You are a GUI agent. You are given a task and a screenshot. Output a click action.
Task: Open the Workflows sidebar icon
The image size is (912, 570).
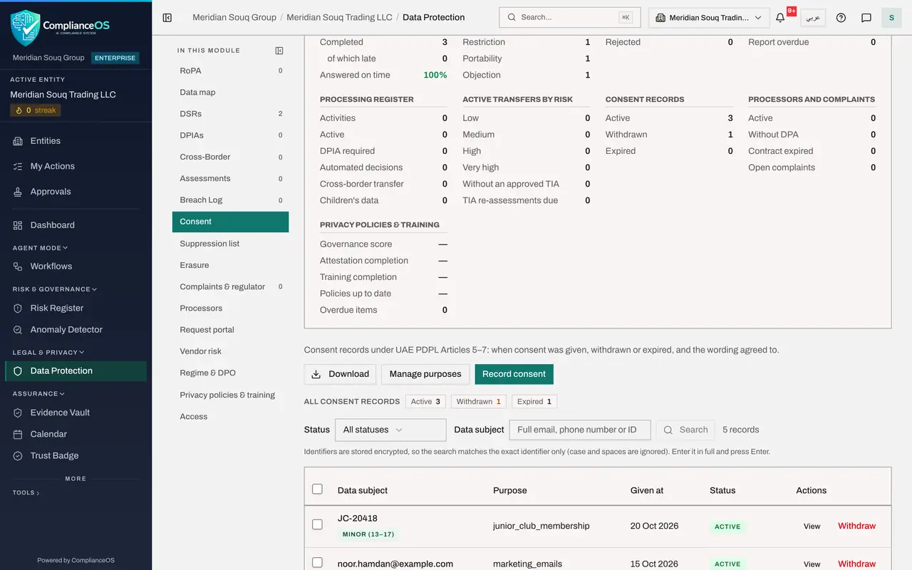click(18, 266)
